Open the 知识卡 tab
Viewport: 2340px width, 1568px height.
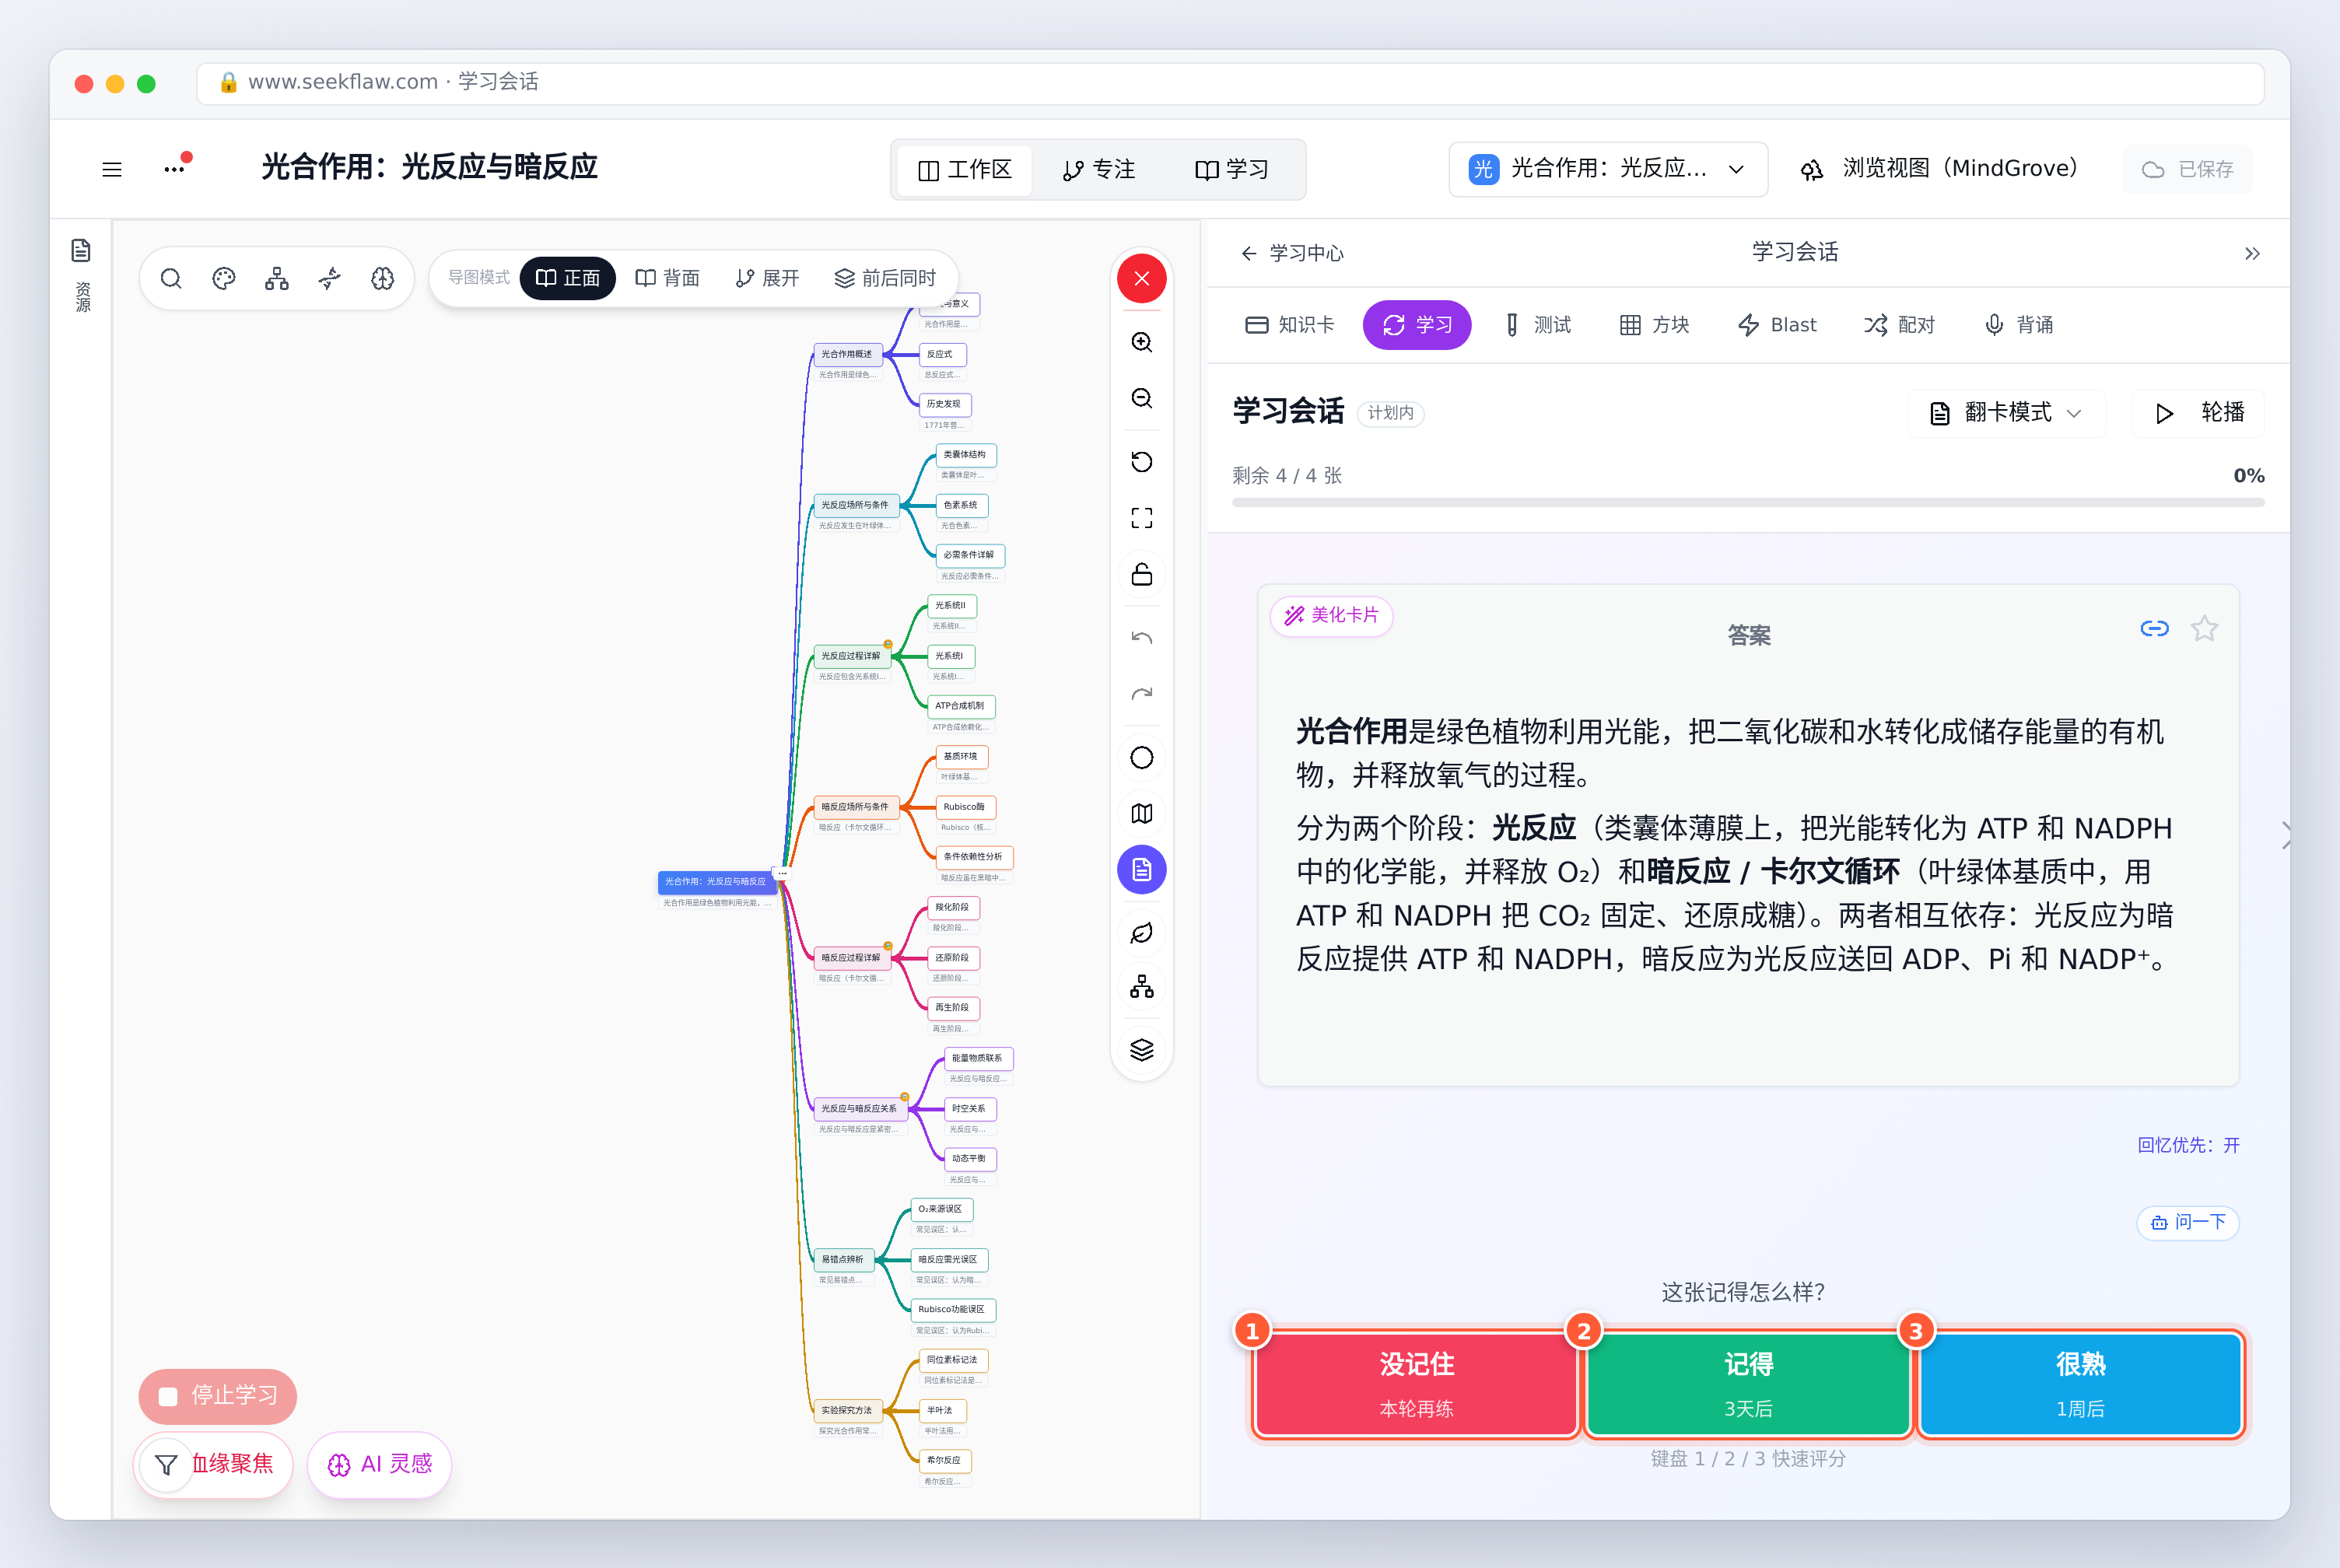tap(1290, 325)
